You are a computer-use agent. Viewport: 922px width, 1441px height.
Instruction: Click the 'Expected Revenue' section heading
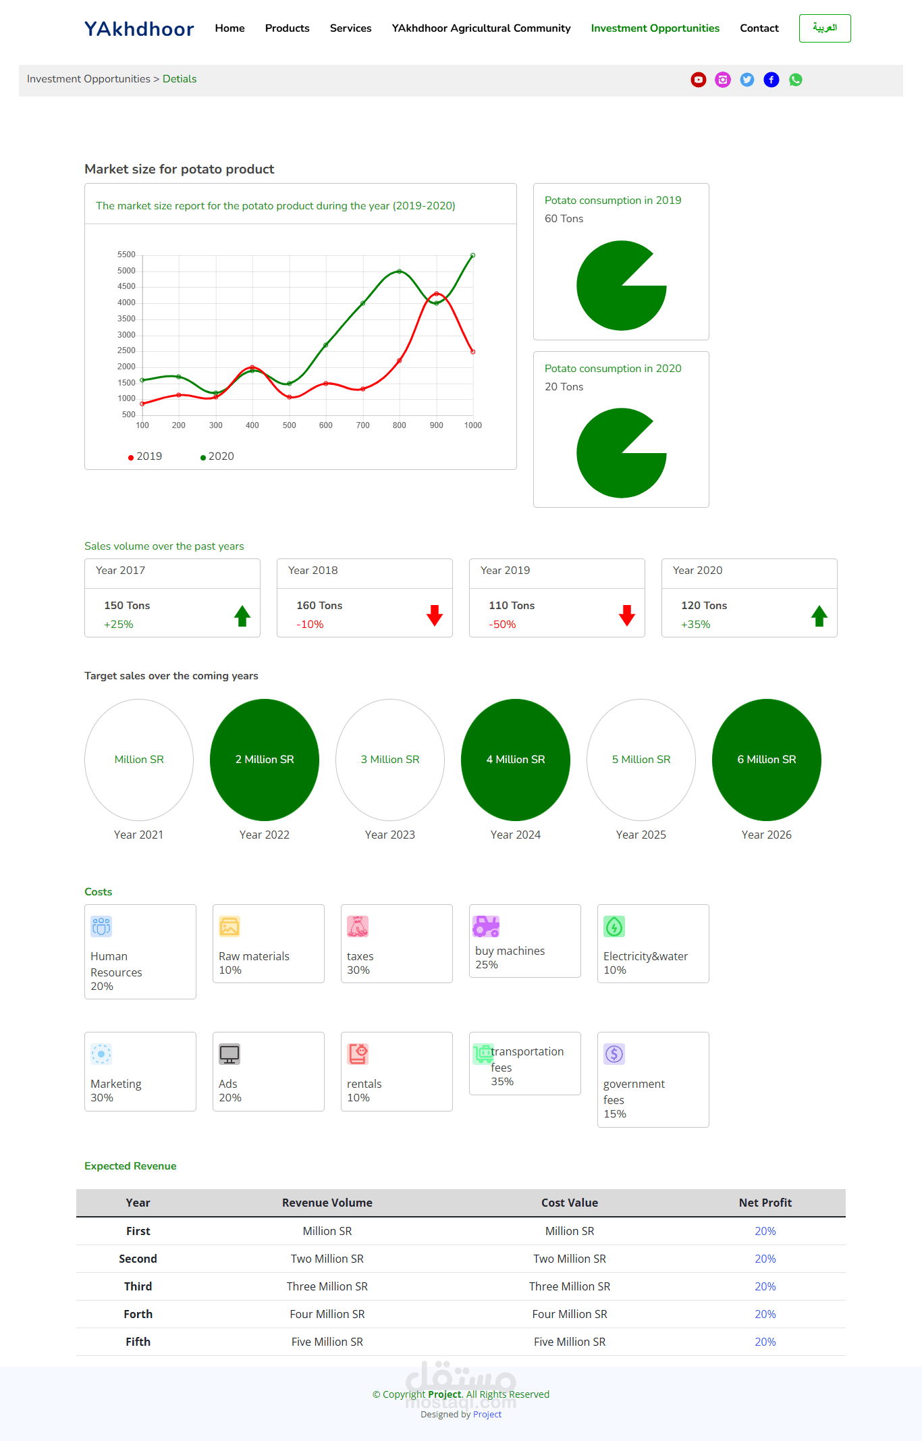(x=130, y=1166)
